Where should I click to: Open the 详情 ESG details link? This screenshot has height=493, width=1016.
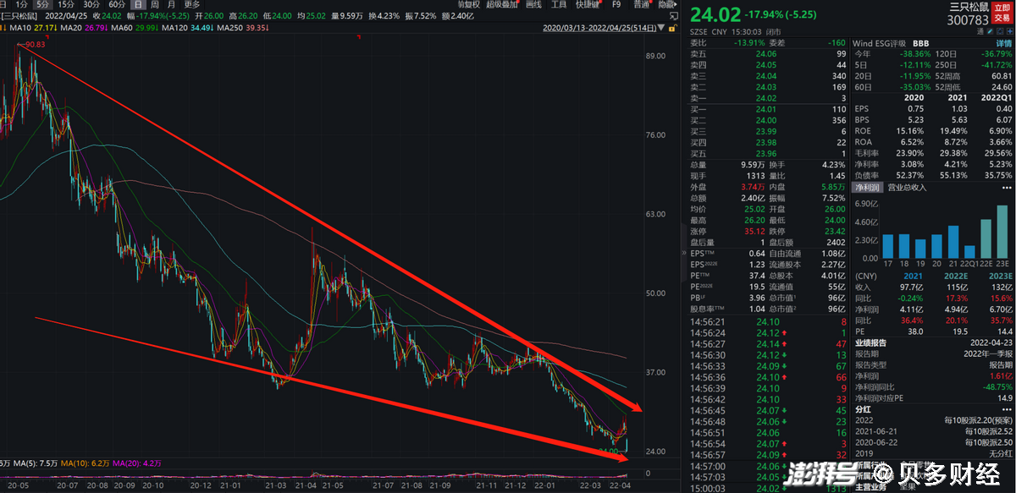[1004, 43]
